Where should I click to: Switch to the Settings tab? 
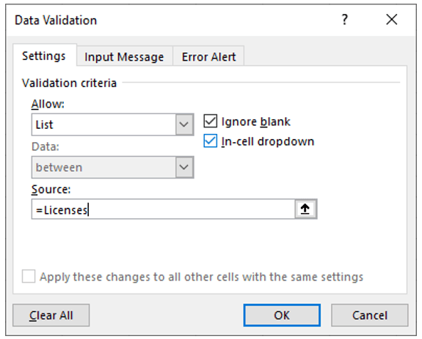pyautogui.click(x=44, y=56)
